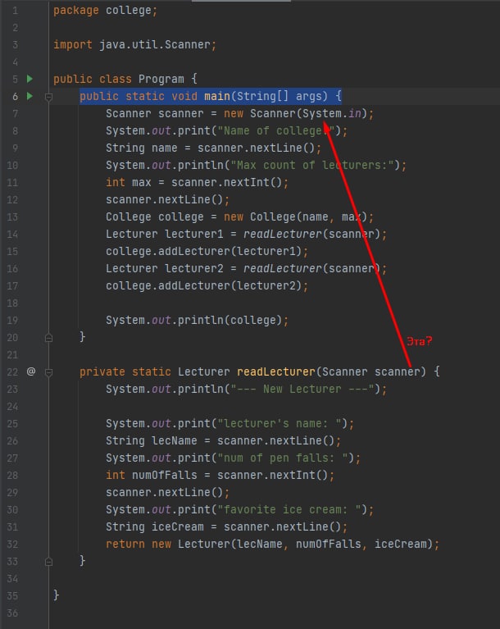Click the 'readLecturer' method name in its declaration
This screenshot has height=629, width=500.
pos(276,371)
